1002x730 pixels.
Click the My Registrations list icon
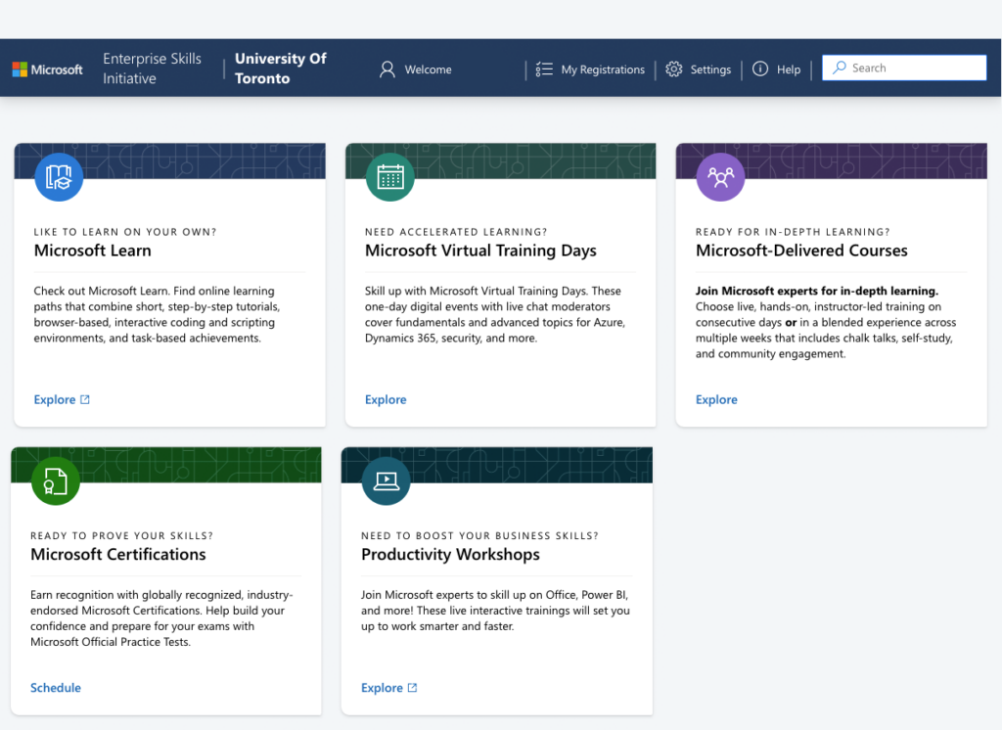[544, 69]
